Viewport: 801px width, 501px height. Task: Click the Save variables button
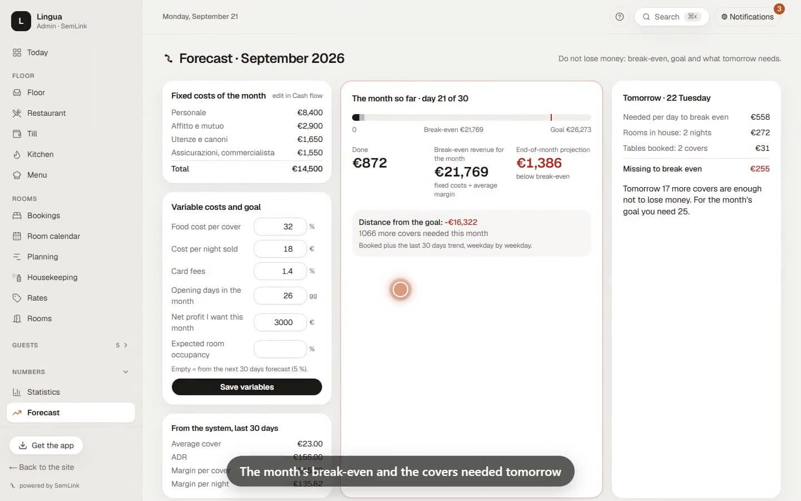[x=247, y=387]
